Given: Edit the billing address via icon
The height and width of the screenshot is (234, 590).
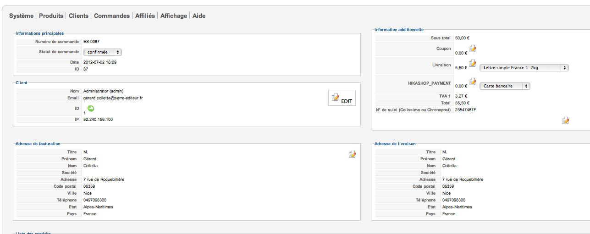Looking at the screenshot, I should pos(352,155).
